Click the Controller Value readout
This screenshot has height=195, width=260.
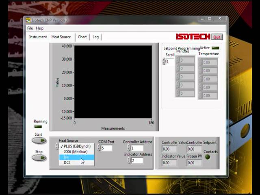click(169, 149)
